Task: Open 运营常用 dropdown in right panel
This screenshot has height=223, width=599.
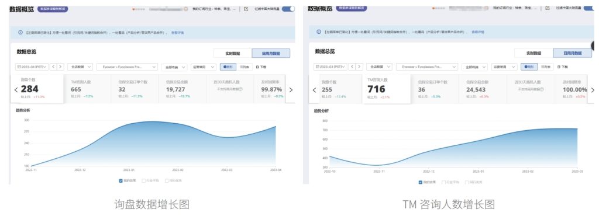Action: [504, 67]
